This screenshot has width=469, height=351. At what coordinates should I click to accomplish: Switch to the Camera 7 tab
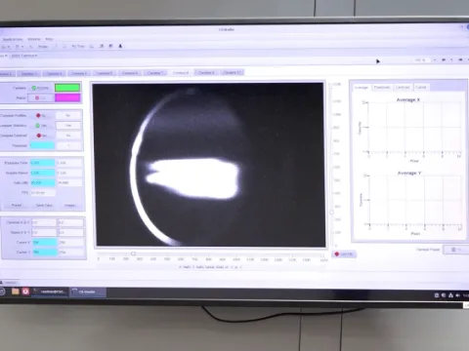155,72
